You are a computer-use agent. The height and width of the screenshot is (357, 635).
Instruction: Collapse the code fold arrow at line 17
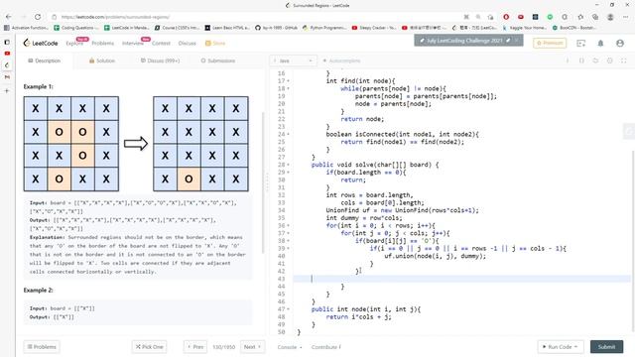click(289, 81)
